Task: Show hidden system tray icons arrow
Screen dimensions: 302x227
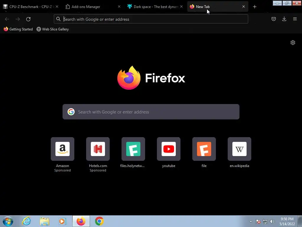Action: pos(251,221)
